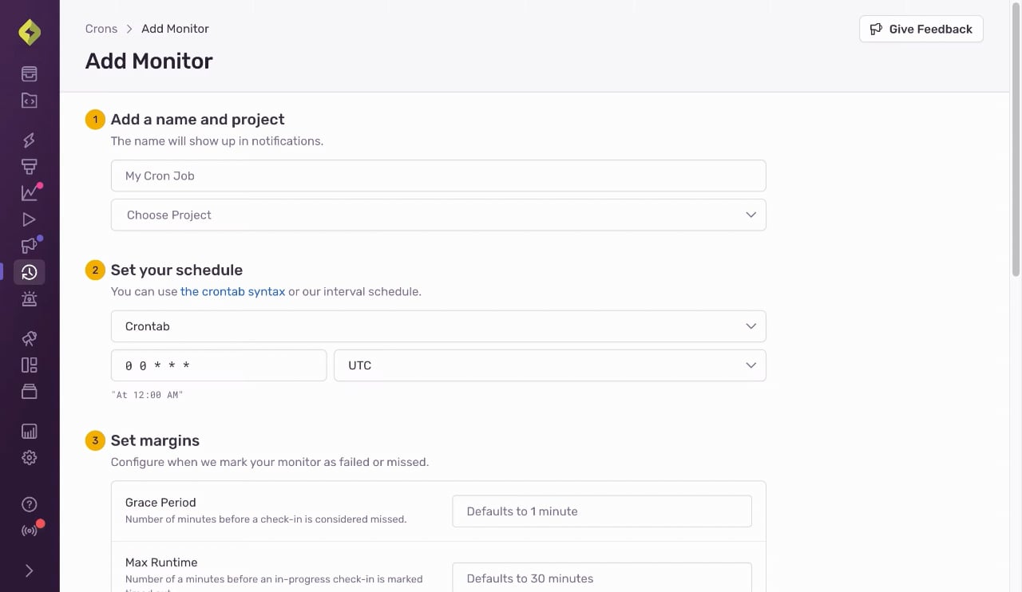Open the Settings gear in sidebar
The height and width of the screenshot is (592, 1022).
coord(29,458)
